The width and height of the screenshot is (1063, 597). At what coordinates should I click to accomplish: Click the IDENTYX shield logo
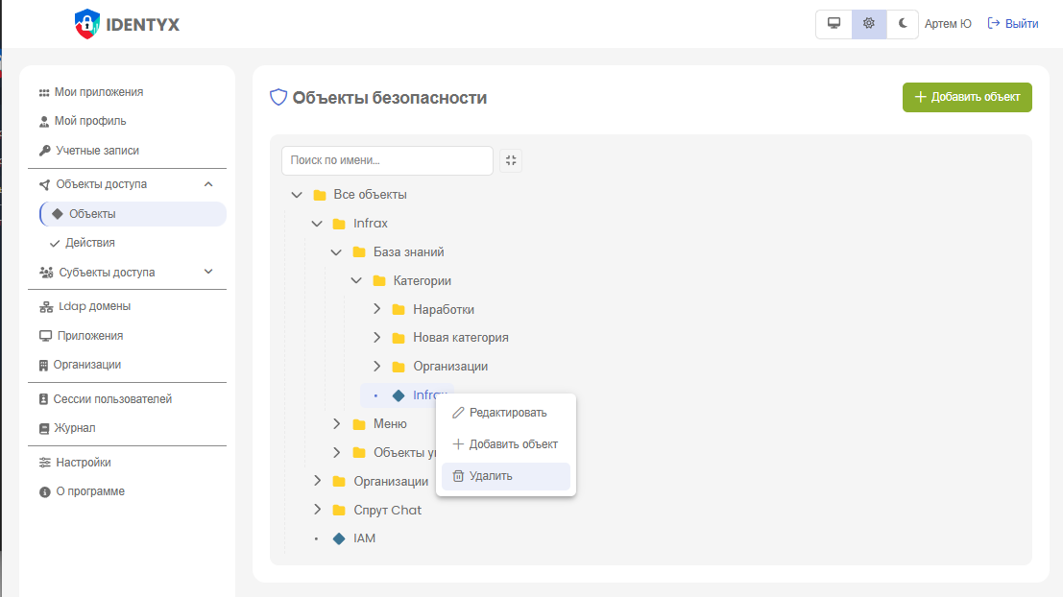click(x=87, y=24)
